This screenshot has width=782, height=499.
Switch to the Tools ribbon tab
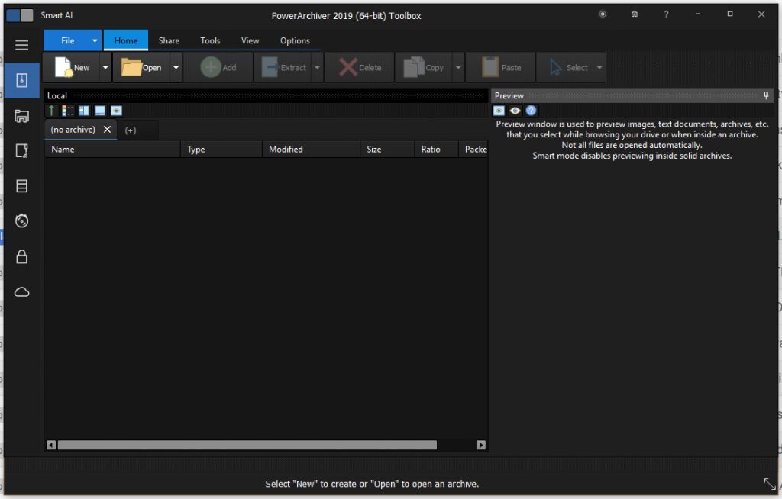[x=210, y=40]
